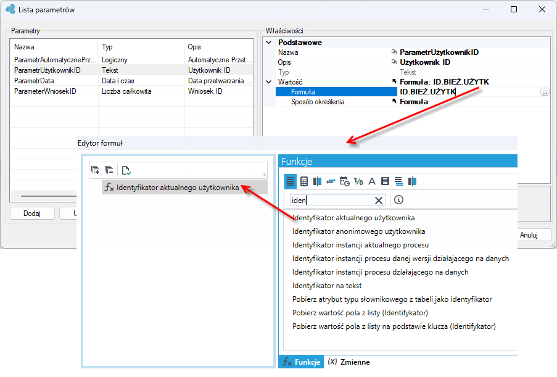The image size is (557, 377).
Task: Collapse the Wartość property node
Action: [269, 81]
